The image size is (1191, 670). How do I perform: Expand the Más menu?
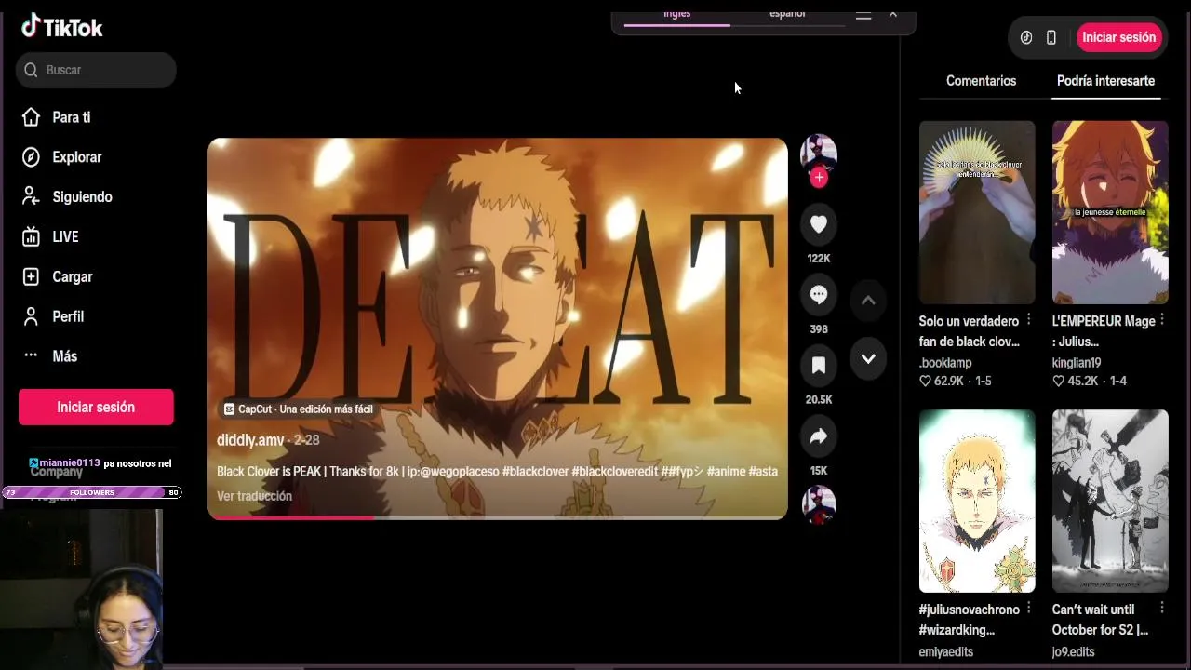coord(50,356)
